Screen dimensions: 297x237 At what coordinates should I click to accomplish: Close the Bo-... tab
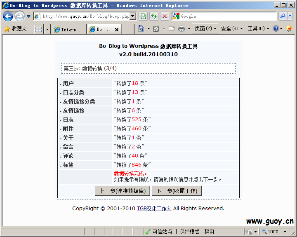pyautogui.click(x=117, y=30)
